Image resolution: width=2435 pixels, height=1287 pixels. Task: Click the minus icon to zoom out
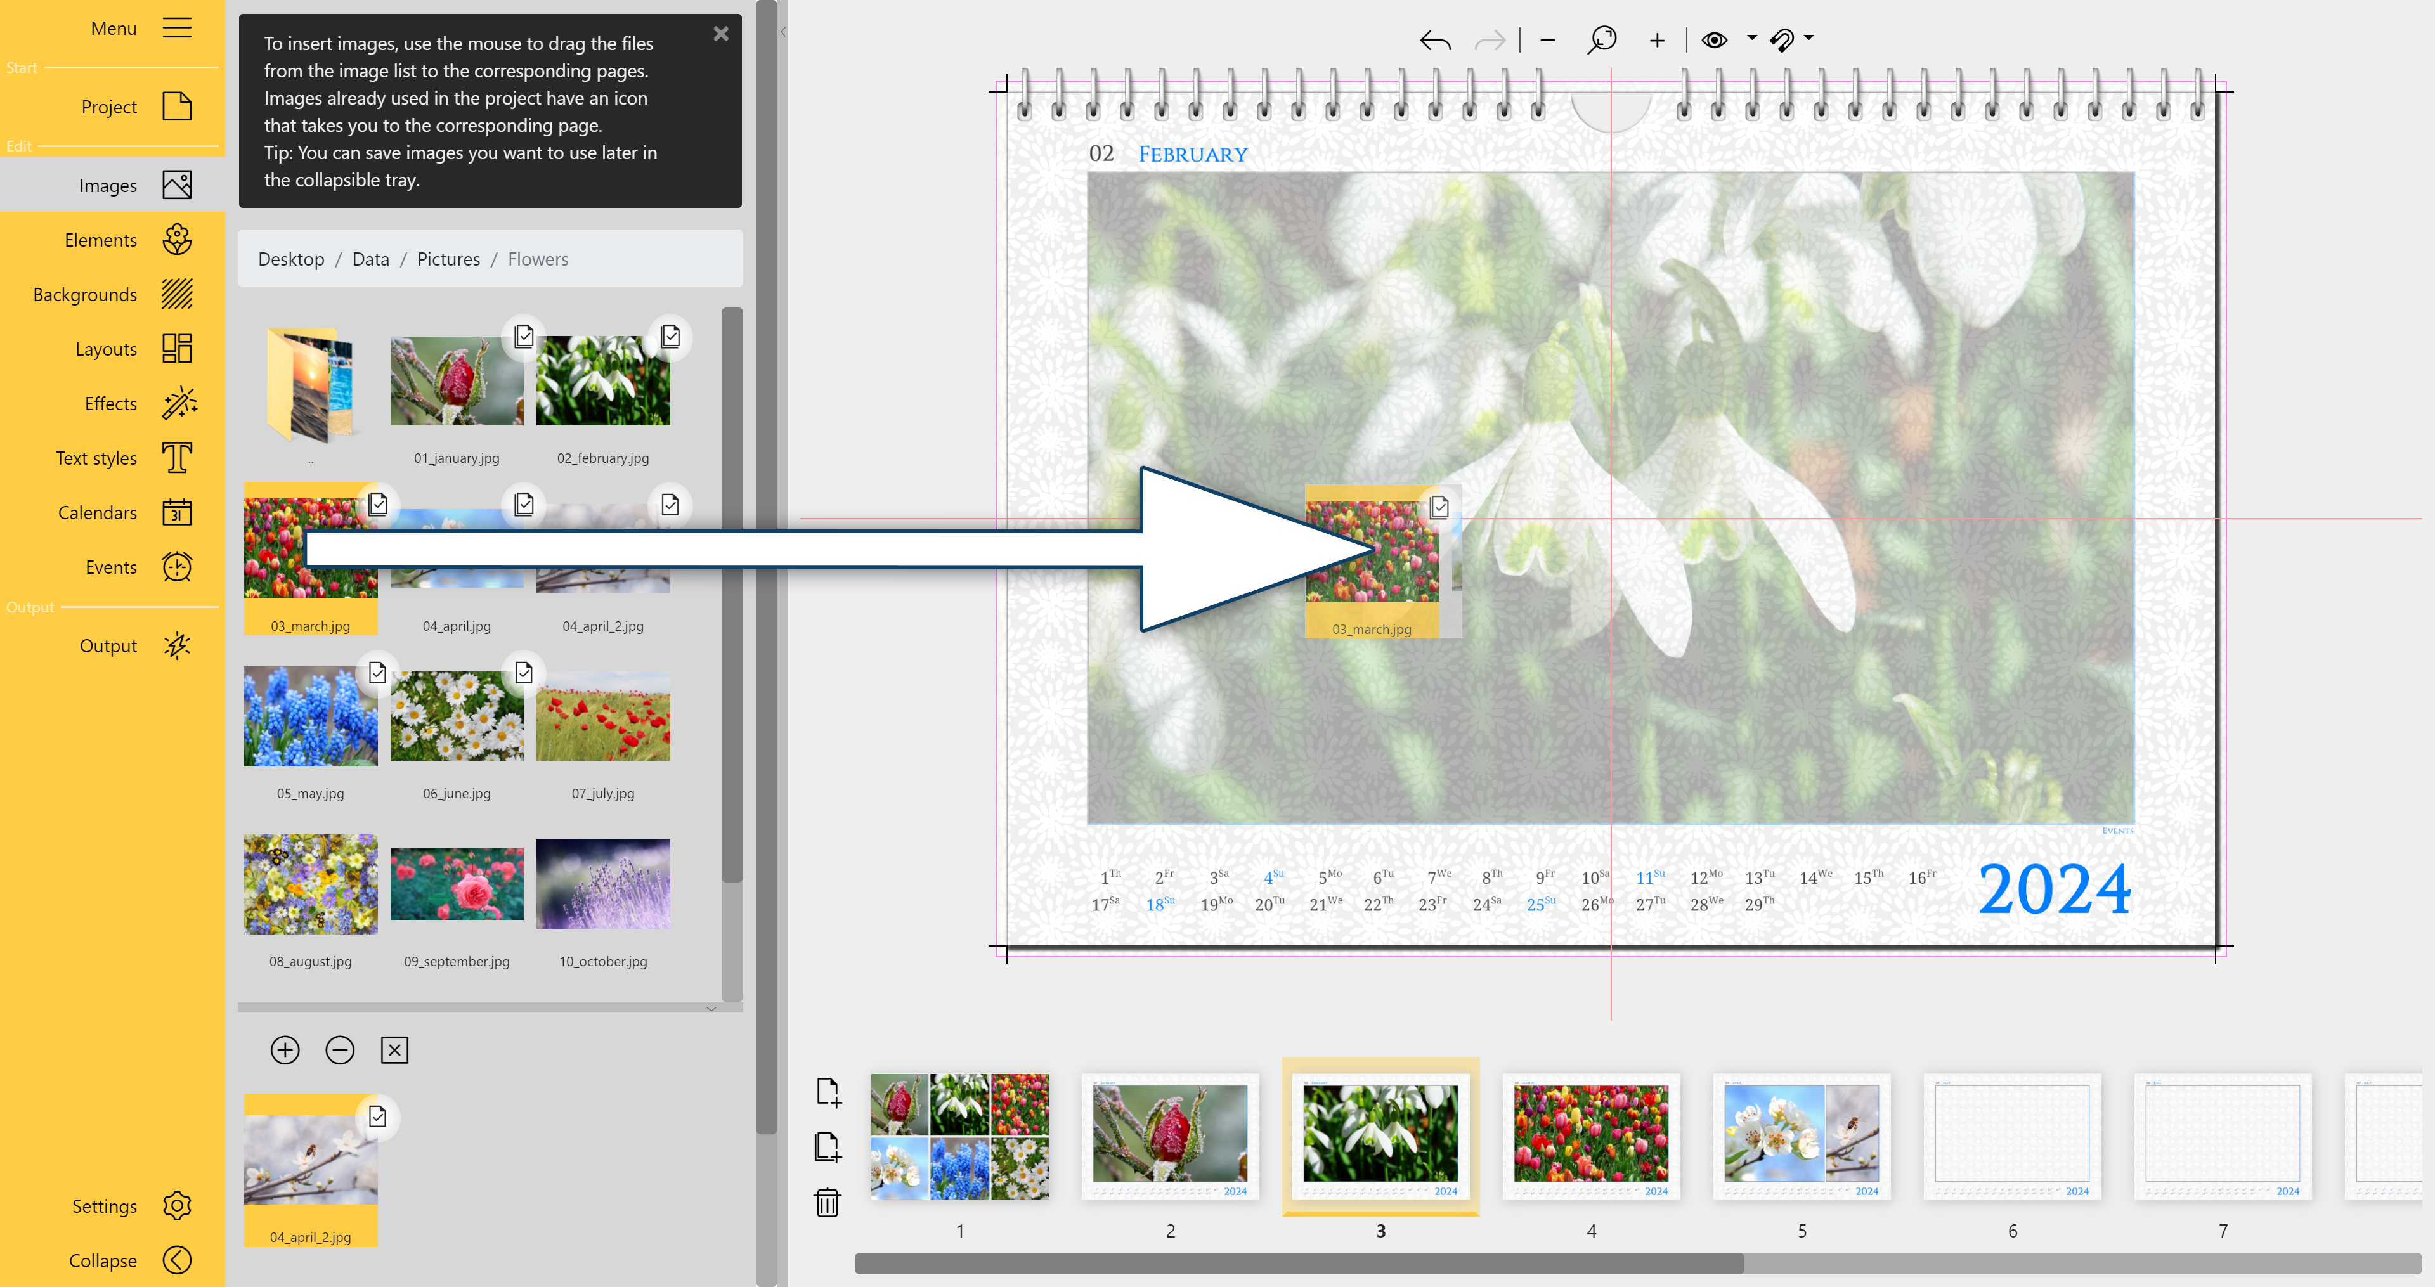[x=1547, y=41]
